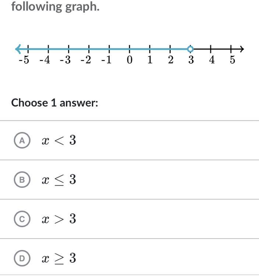
Task: Click the black right arrow of number line
Action: coord(241,49)
